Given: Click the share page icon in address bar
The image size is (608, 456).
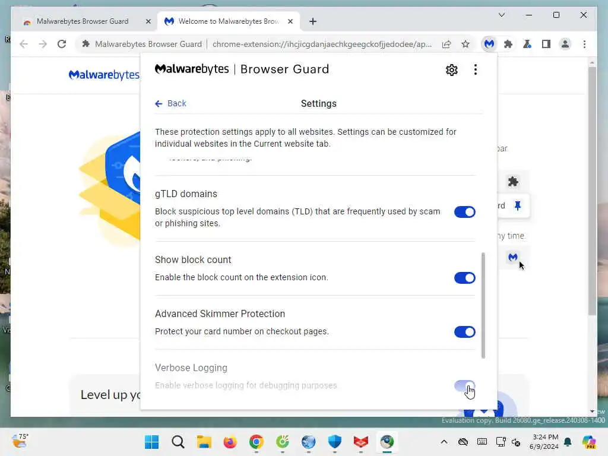Looking at the screenshot, I should [x=446, y=44].
